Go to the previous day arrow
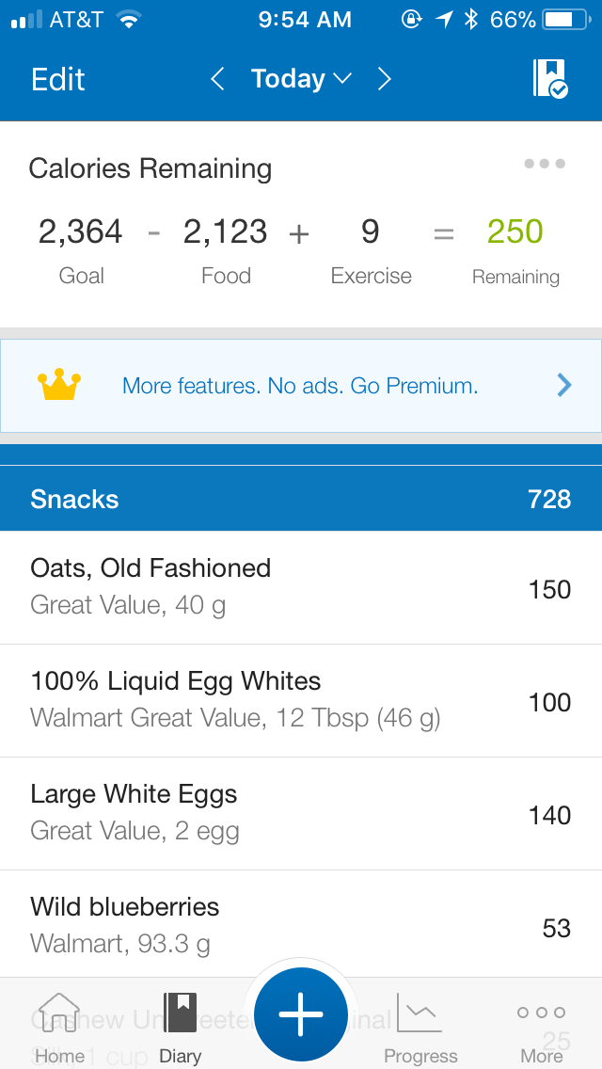Screen dimensions: 602x1069 217,79
